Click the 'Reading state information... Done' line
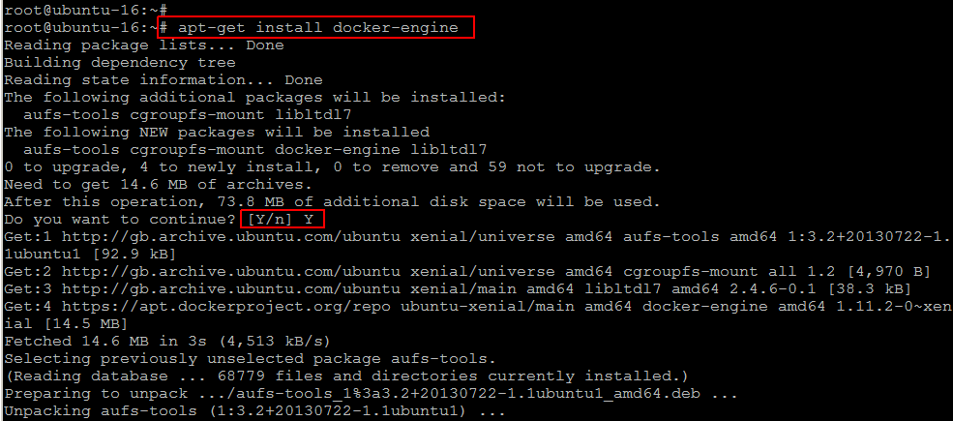This screenshot has width=953, height=421. click(163, 80)
